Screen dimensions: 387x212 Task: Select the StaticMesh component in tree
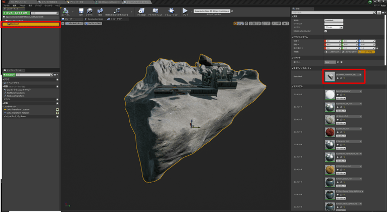[x=14, y=24]
